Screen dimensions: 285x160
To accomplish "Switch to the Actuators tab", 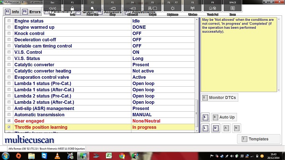I will (110, 12).
